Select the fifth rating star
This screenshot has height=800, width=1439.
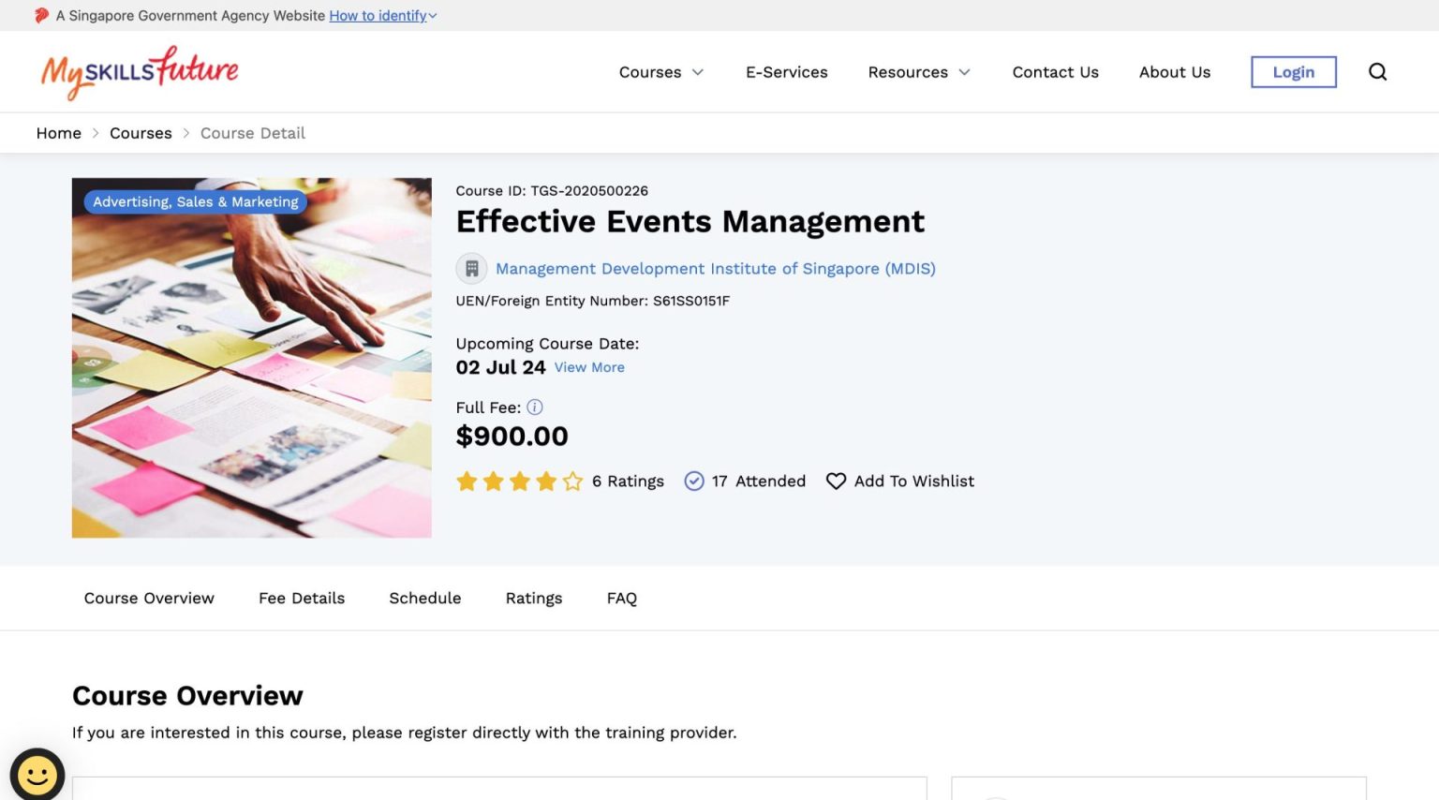[x=572, y=481]
